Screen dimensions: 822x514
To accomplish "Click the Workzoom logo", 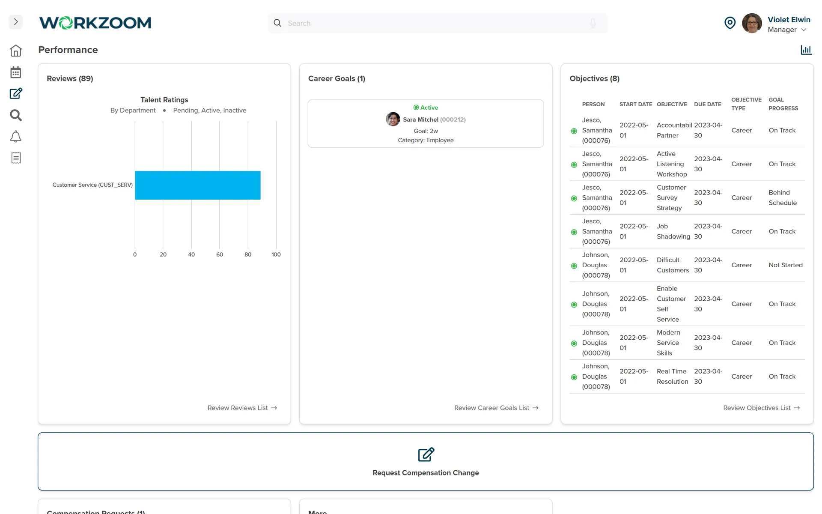I will coord(95,23).
